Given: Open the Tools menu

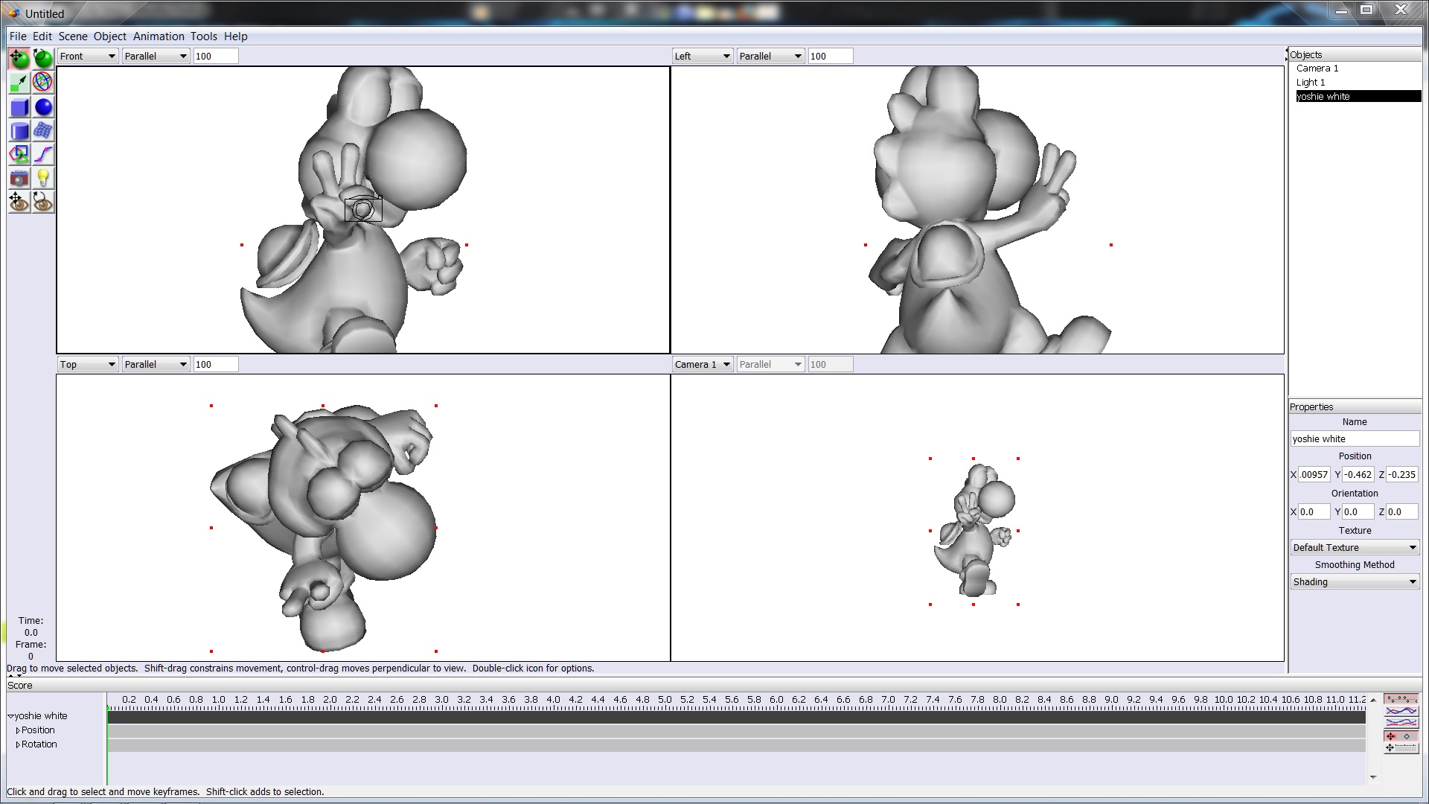Looking at the screenshot, I should (204, 36).
